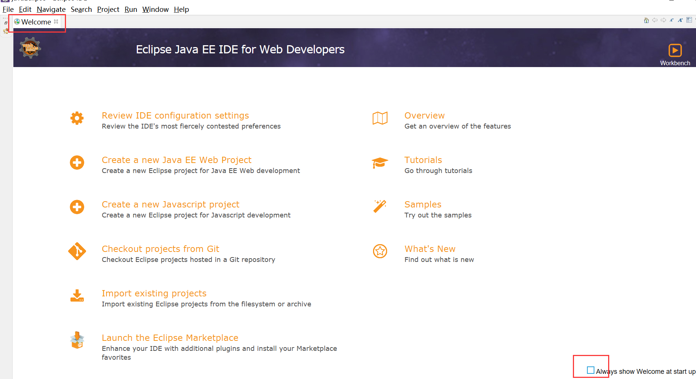Viewport: 696px width, 379px height.
Task: Click 'Get an overview of the features' text
Action: (x=458, y=126)
